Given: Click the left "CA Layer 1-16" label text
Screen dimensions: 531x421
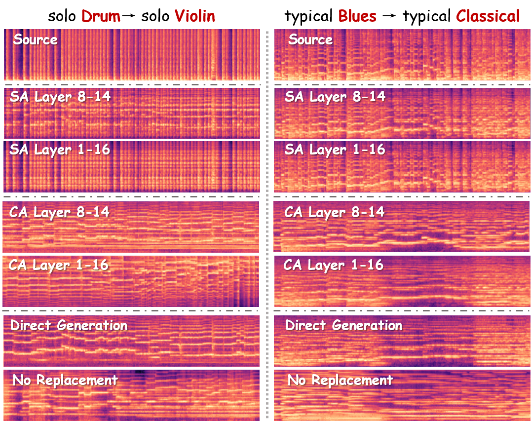Looking at the screenshot, I should click(x=59, y=265).
